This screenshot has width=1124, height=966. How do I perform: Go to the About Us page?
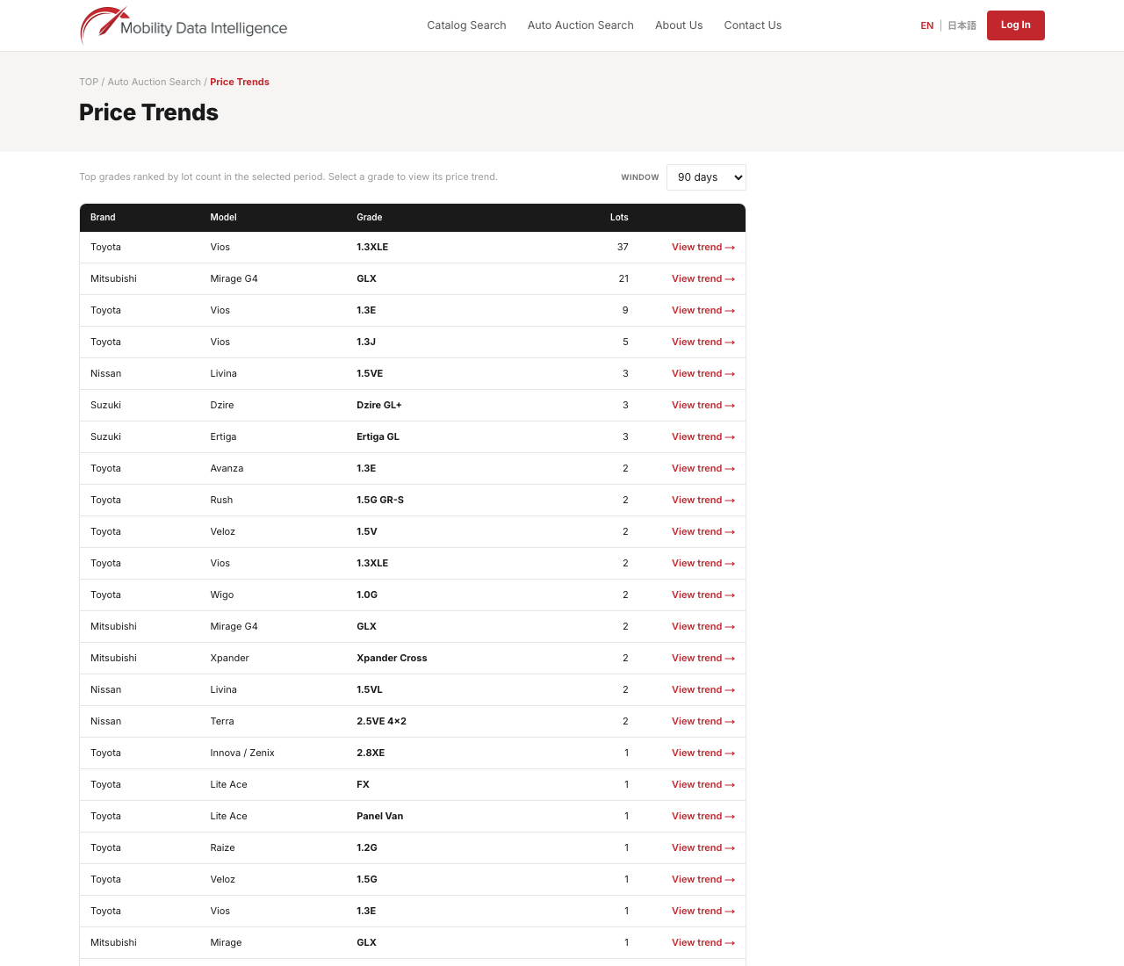coord(679,25)
